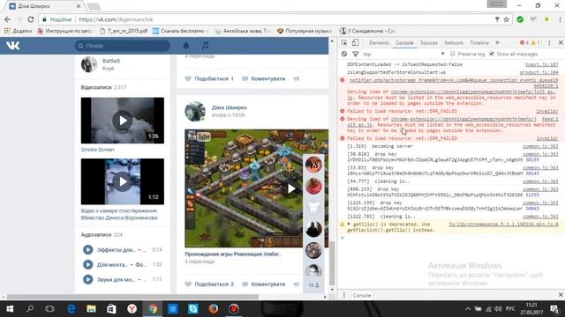The image size is (565, 317).
Task: Click the console error count badge
Action: (524, 43)
